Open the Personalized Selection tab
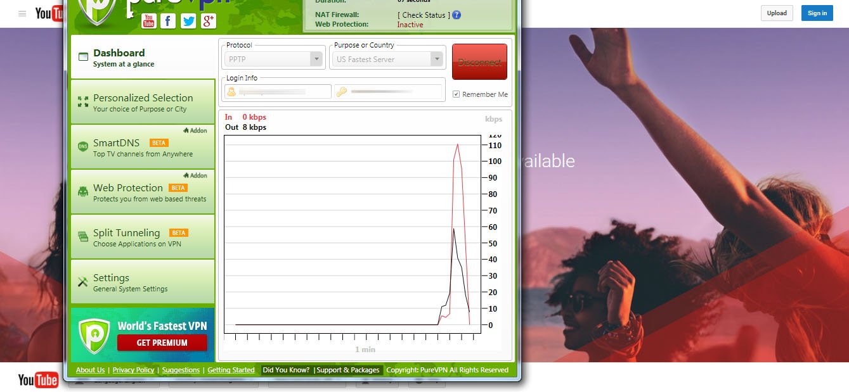Screen dimensions: 849x392 [x=143, y=102]
